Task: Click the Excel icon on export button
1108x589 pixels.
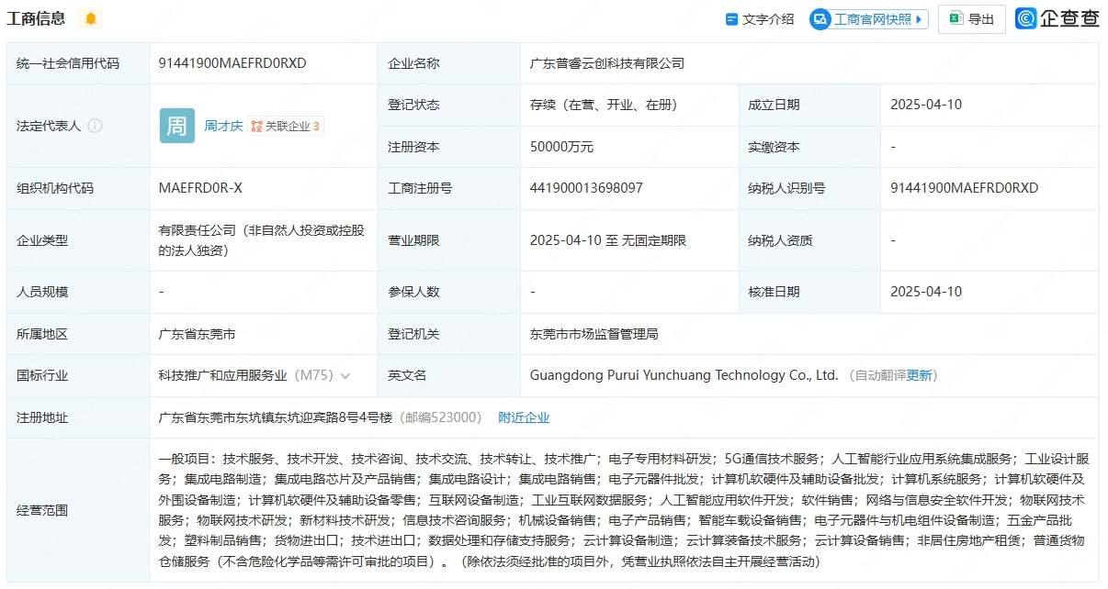Action: pyautogui.click(x=955, y=18)
